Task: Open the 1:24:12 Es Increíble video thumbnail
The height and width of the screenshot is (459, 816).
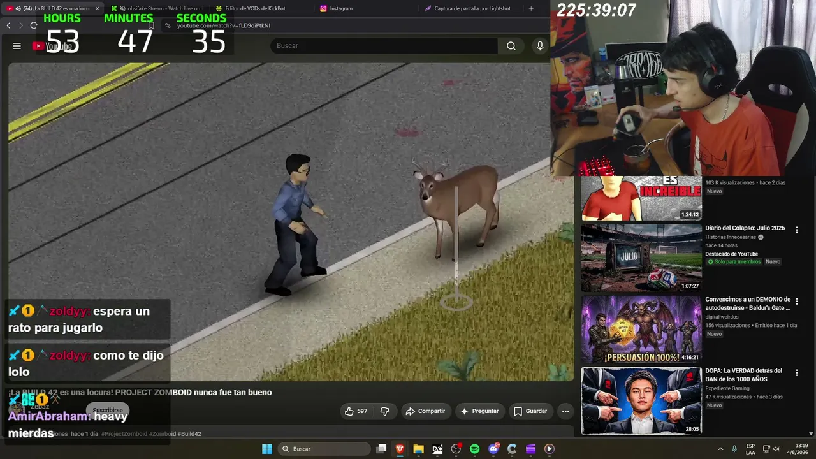Action: coord(641,198)
